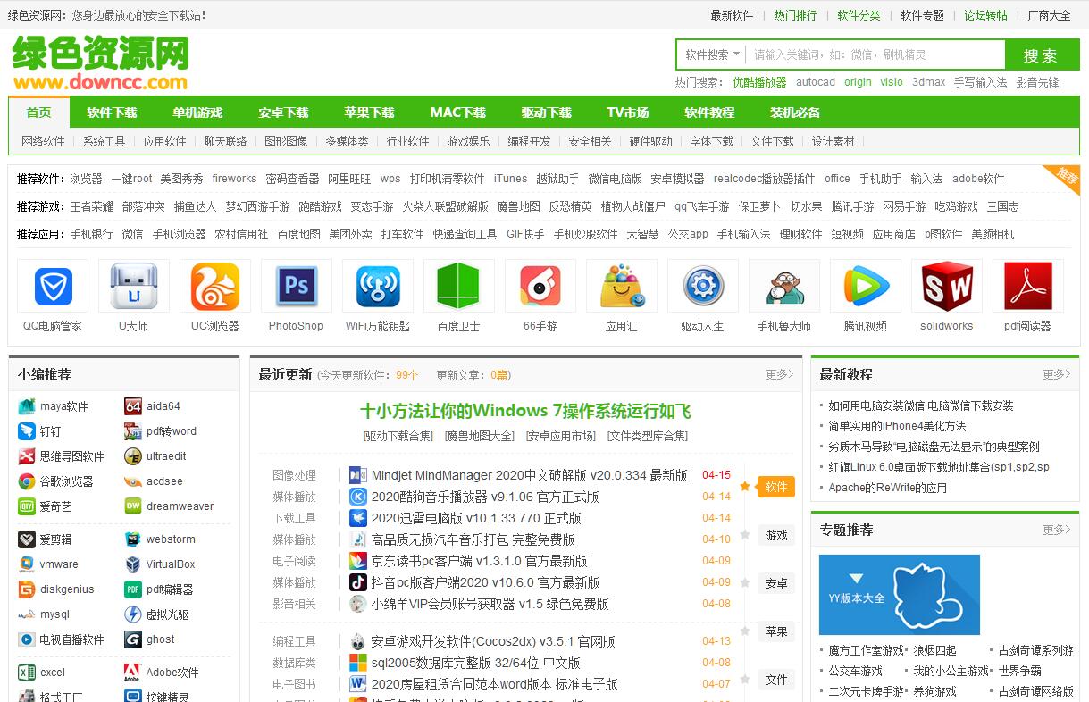Click the dreamweaver icon

pyautogui.click(x=133, y=506)
